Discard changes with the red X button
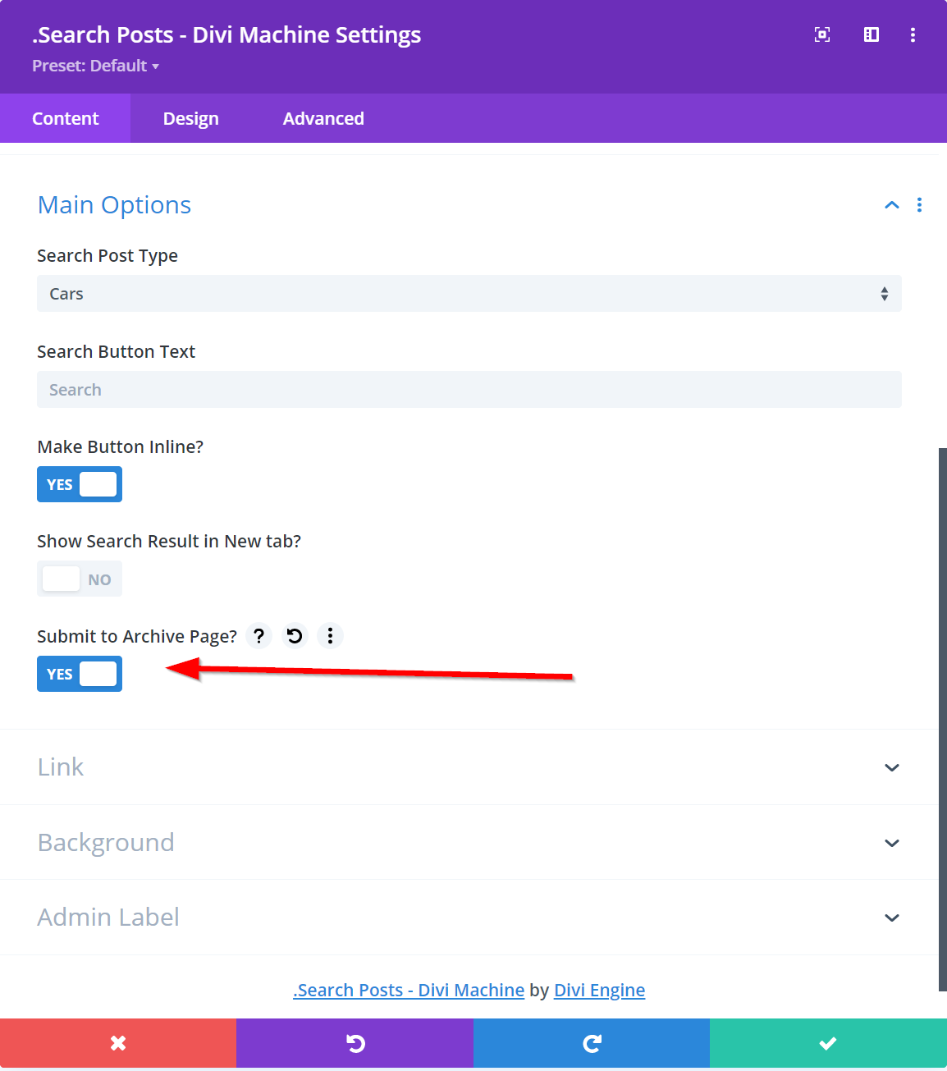 click(118, 1043)
